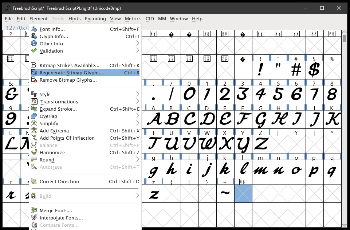Image resolution: width=350 pixels, height=230 pixels.
Task: Expand the Style submenu arrow
Action: [x=138, y=94]
